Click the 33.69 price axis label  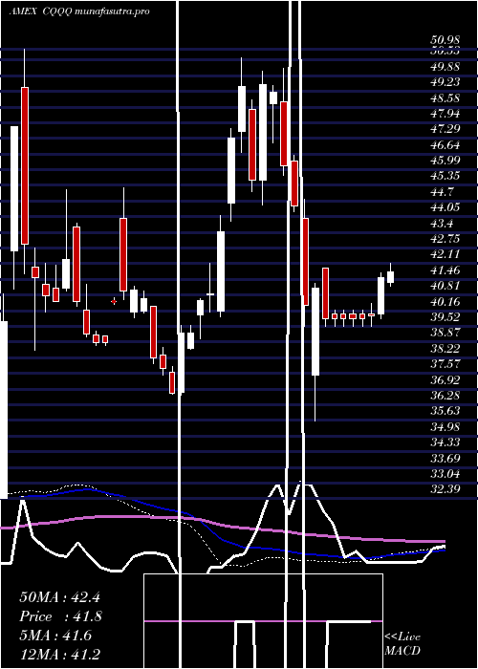(445, 458)
